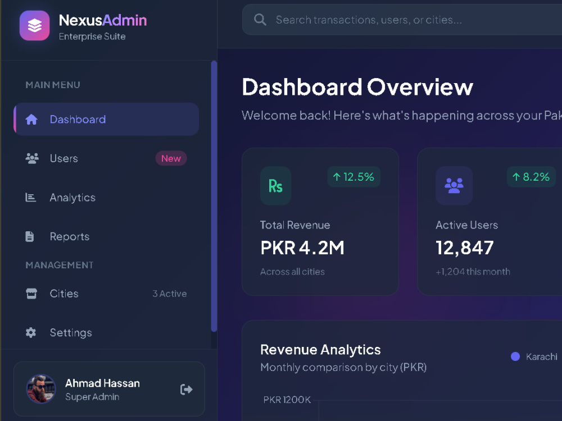Image resolution: width=562 pixels, height=421 pixels.
Task: Open the Settings menu item
Action: [106, 332]
